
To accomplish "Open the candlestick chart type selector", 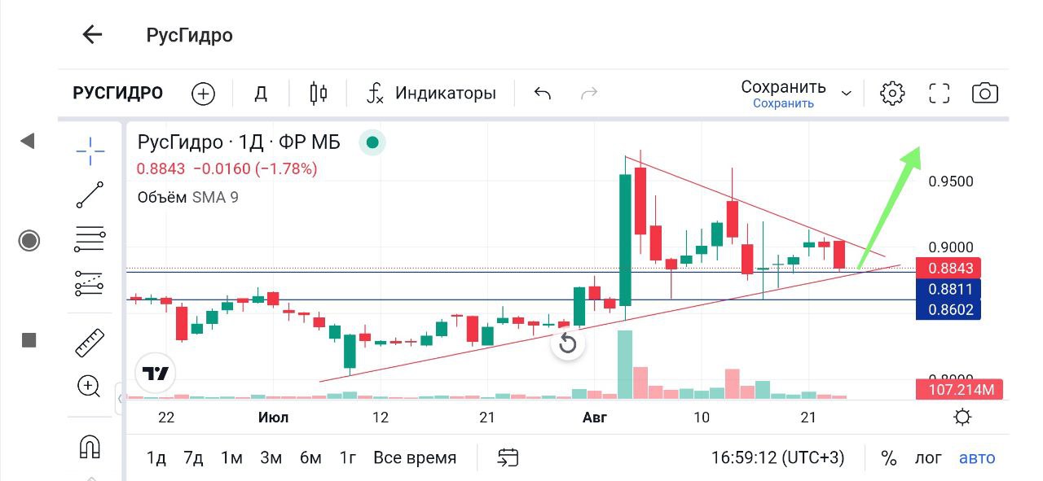I will 319,94.
